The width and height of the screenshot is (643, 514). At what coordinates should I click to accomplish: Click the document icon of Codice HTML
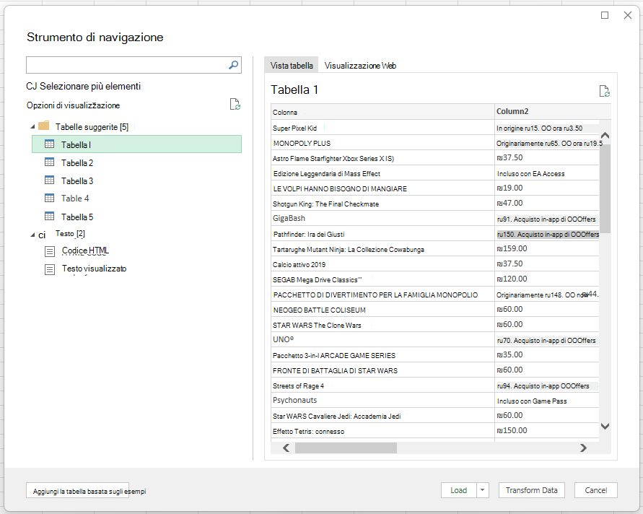[x=50, y=251]
